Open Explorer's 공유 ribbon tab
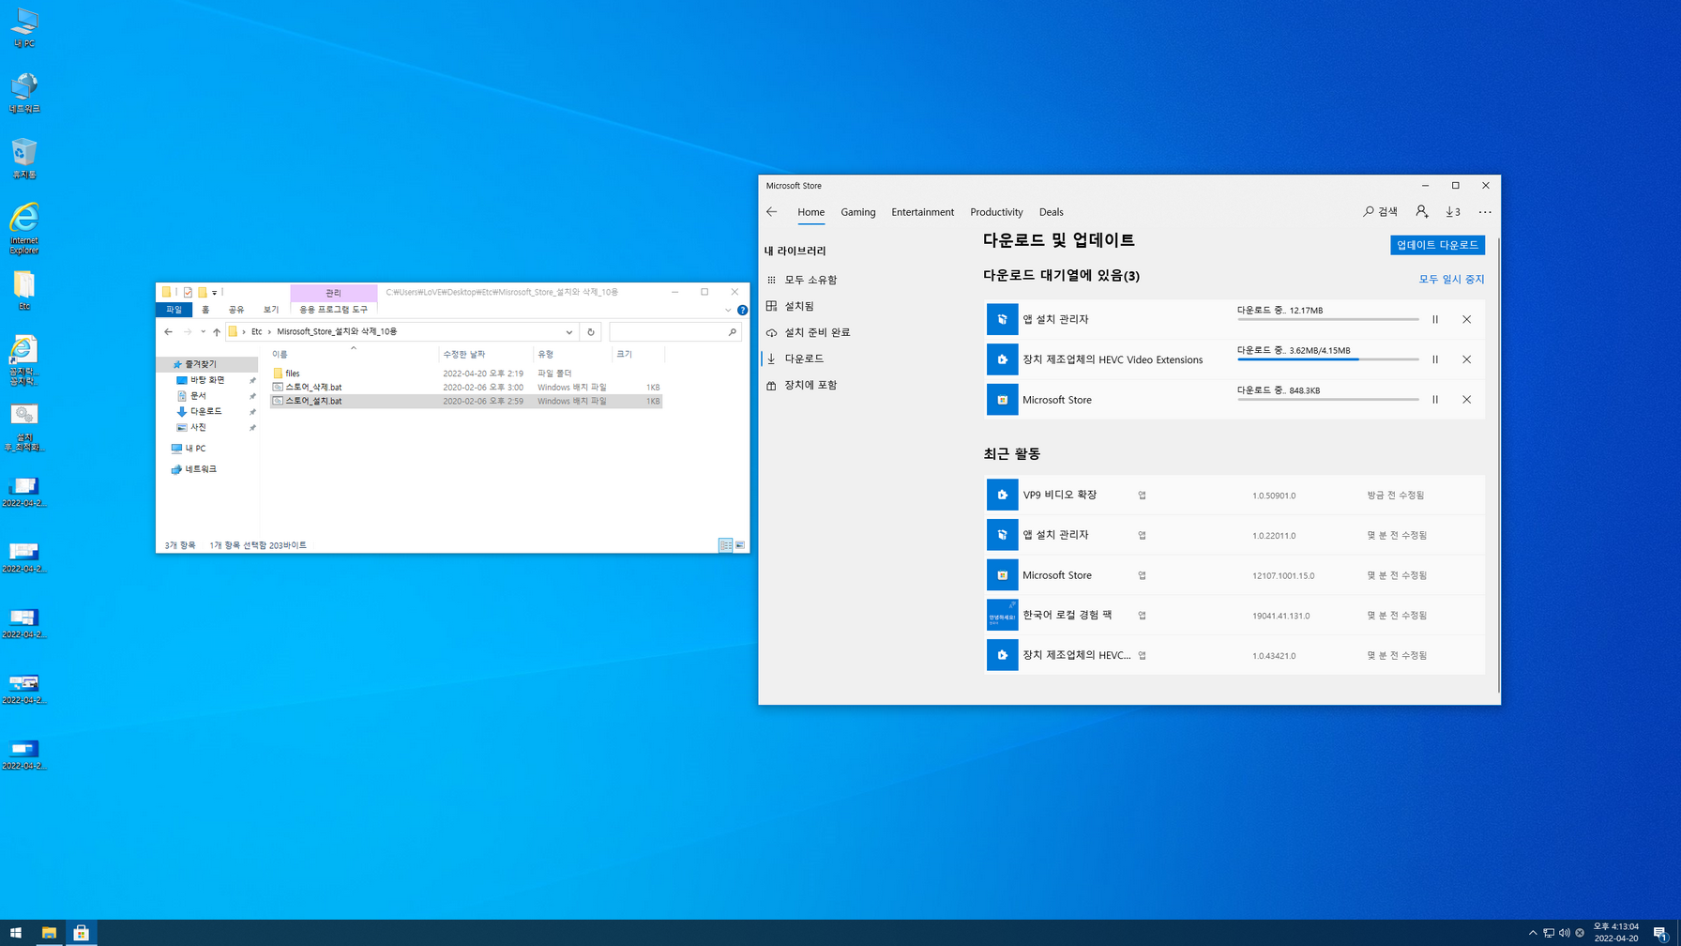1681x946 pixels. point(236,310)
